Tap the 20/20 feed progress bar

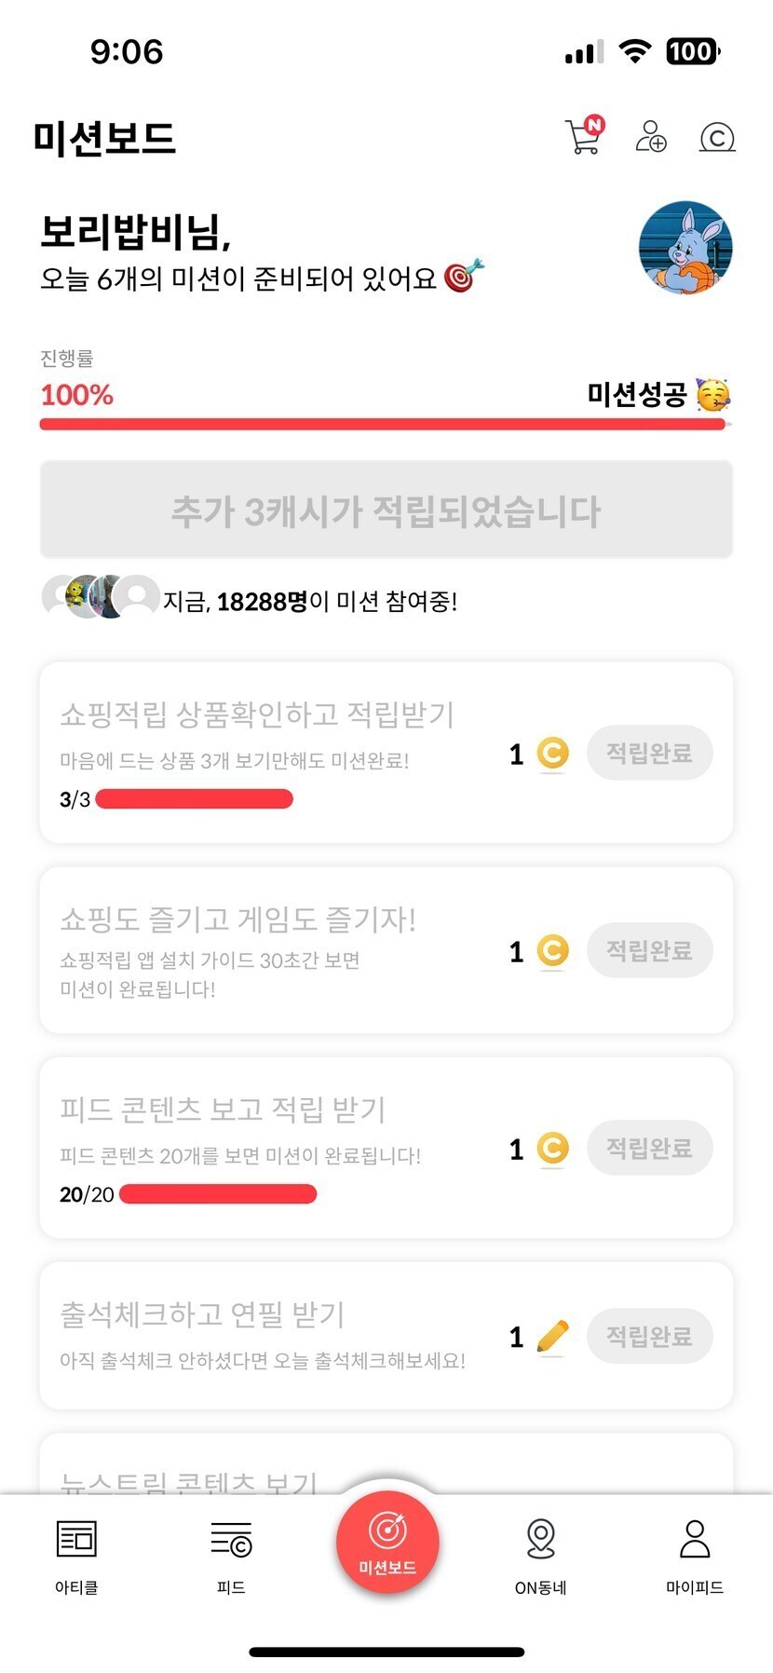(218, 1194)
